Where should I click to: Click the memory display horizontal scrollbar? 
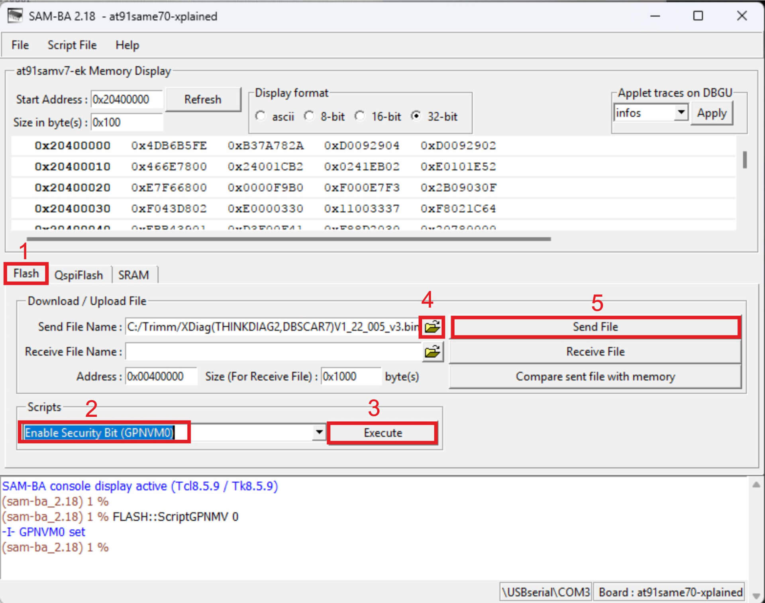288,239
